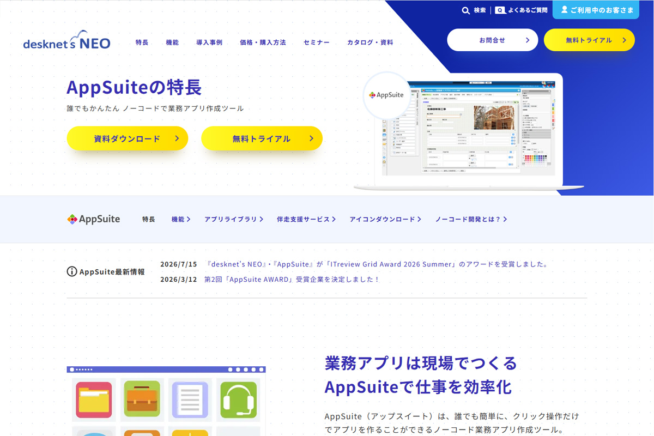Click the 誰でもかんたん ノーコード tagline text
This screenshot has width=654, height=436.
[155, 108]
